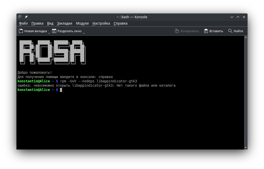Click the Find magnifier icon
Viewport: 264px width, 169px height.
(x=230, y=31)
